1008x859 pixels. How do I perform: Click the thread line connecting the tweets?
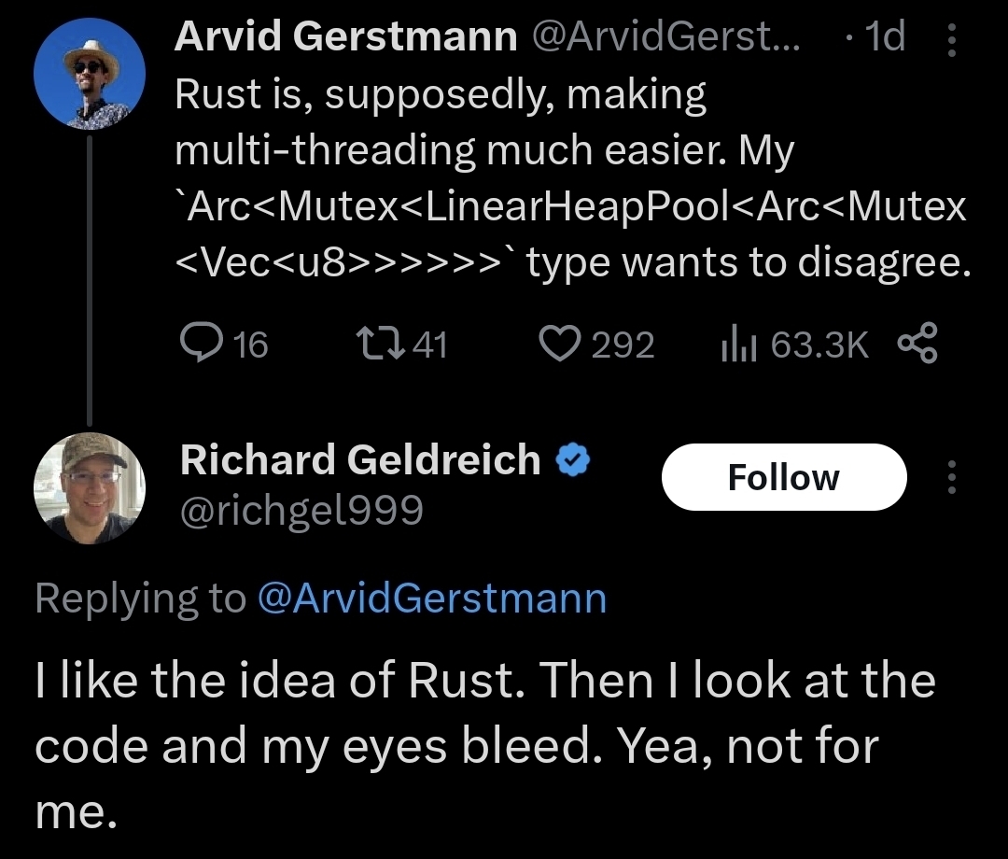tap(90, 280)
